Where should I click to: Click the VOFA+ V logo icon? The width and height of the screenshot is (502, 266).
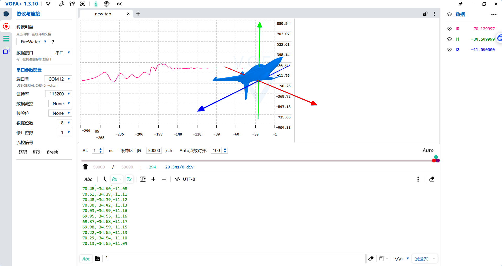[48, 4]
